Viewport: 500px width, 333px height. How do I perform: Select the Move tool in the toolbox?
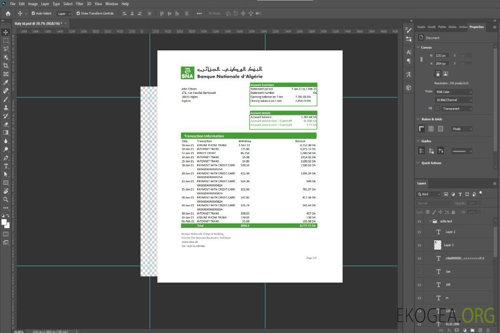[x=6, y=32]
